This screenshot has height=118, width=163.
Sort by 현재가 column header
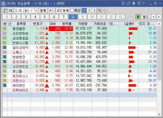(38, 24)
